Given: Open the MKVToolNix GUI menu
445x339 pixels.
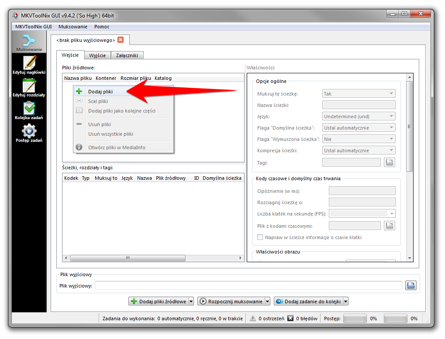Looking at the screenshot, I should click(x=34, y=27).
